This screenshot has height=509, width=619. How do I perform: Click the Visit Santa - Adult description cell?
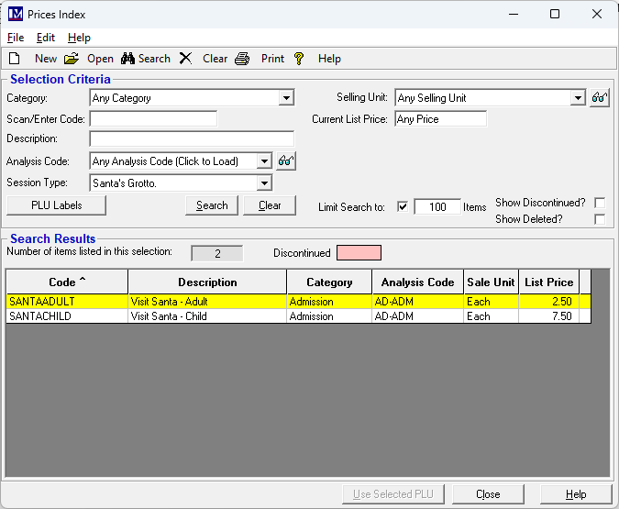207,302
